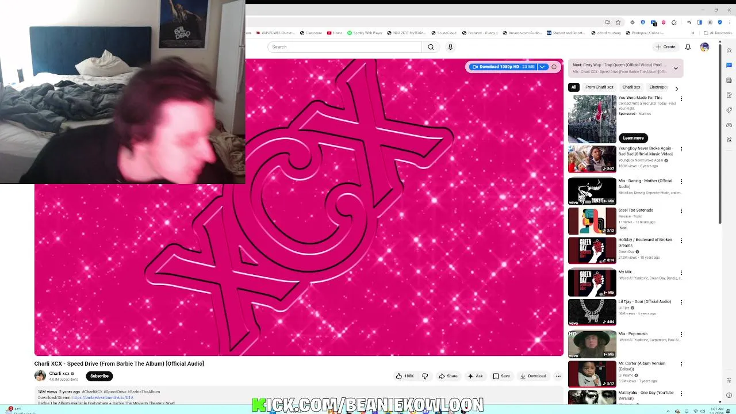The image size is (736, 414).
Task: Open options menu for Mr. Carter
Action: (x=681, y=365)
